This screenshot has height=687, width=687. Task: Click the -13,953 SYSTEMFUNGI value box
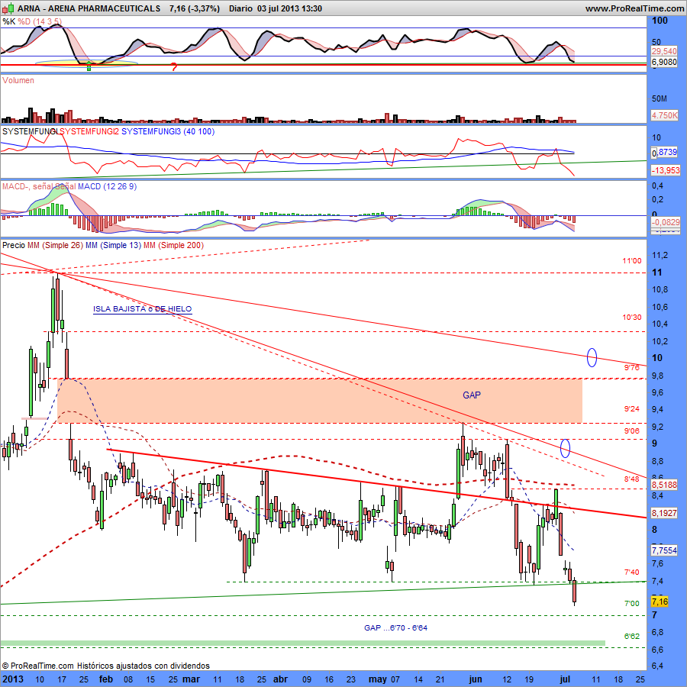664,170
